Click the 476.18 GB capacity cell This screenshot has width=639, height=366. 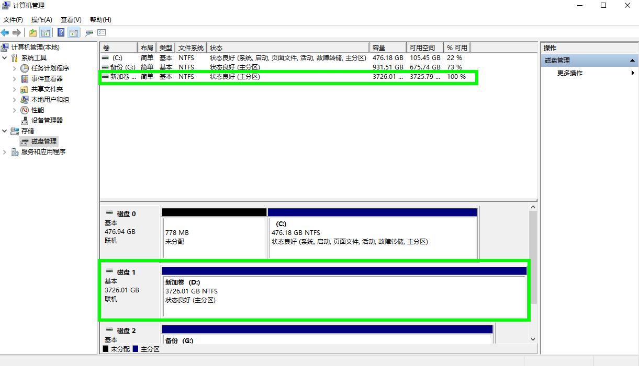coord(388,58)
